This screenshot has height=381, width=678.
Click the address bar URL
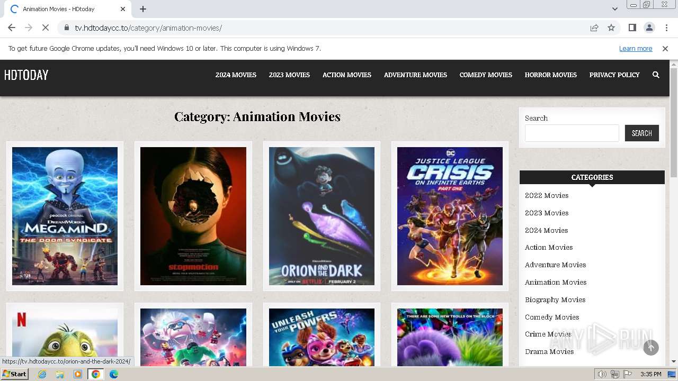click(x=148, y=28)
